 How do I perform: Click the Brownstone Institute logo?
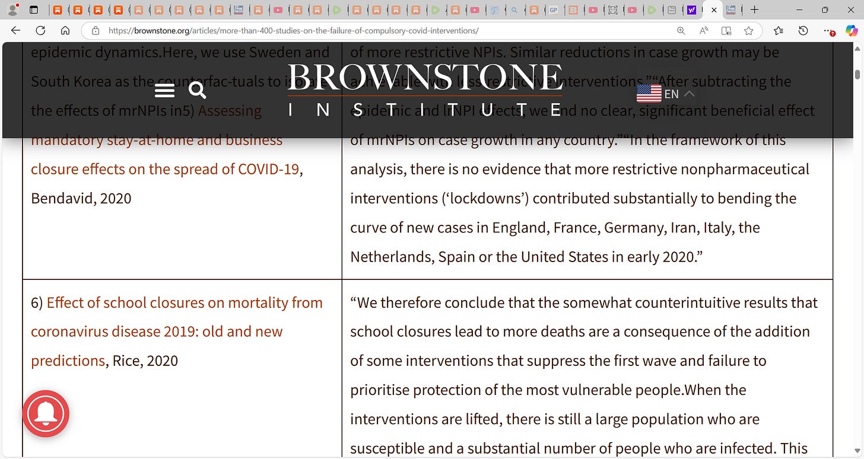click(x=425, y=90)
